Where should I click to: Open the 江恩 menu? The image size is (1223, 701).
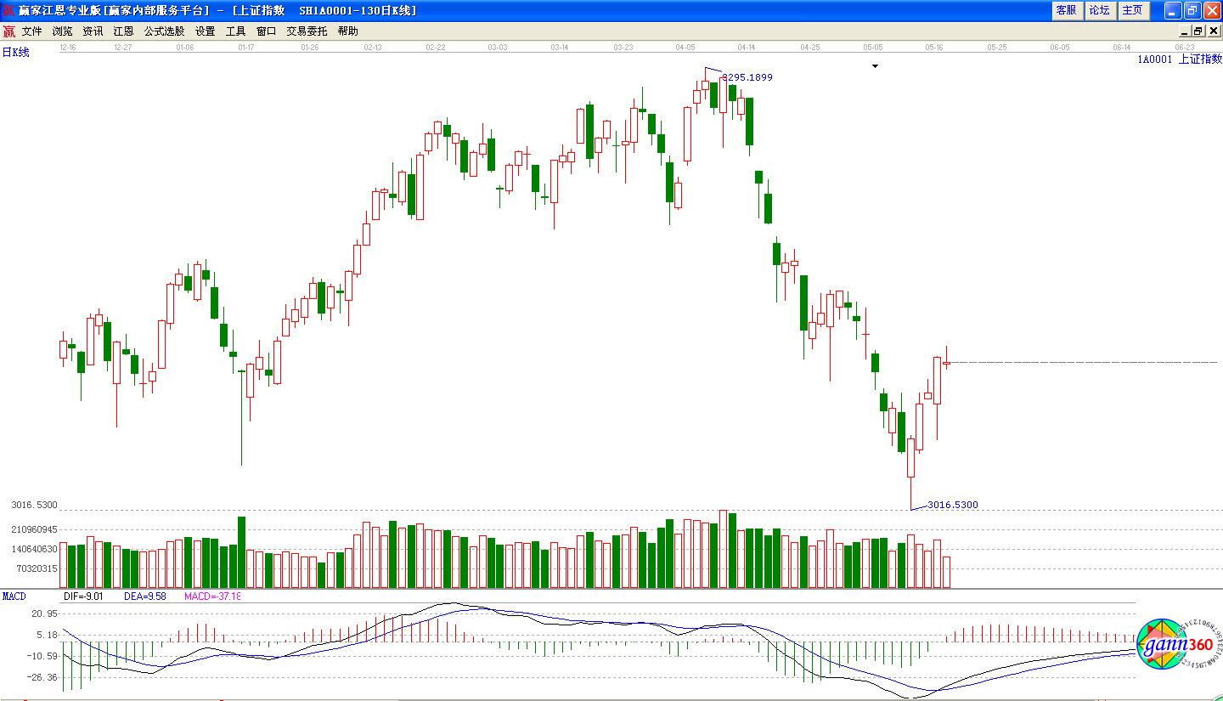coord(123,31)
